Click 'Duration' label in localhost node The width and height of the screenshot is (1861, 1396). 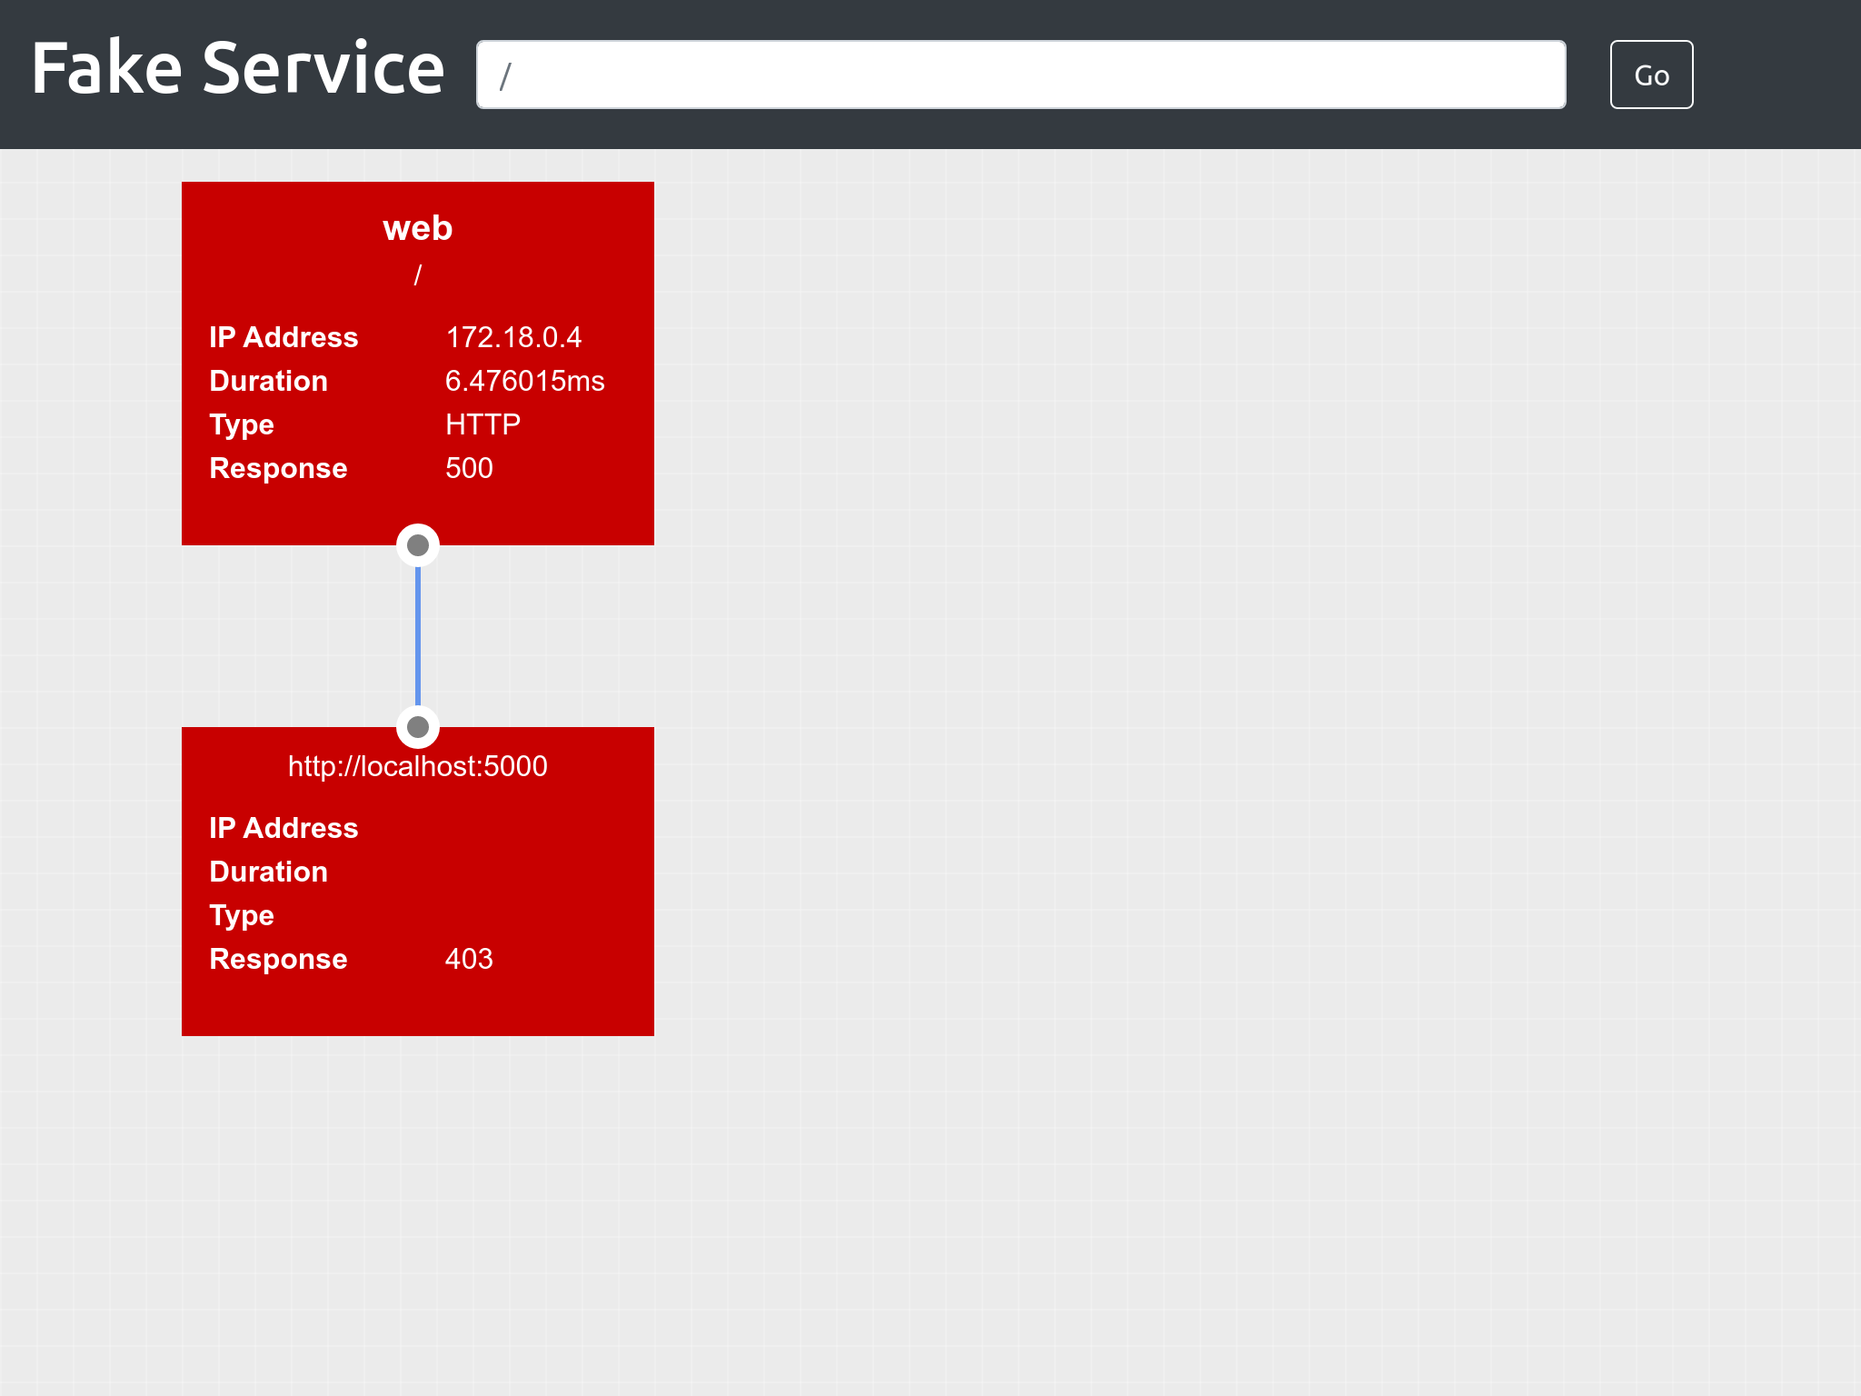[268, 872]
